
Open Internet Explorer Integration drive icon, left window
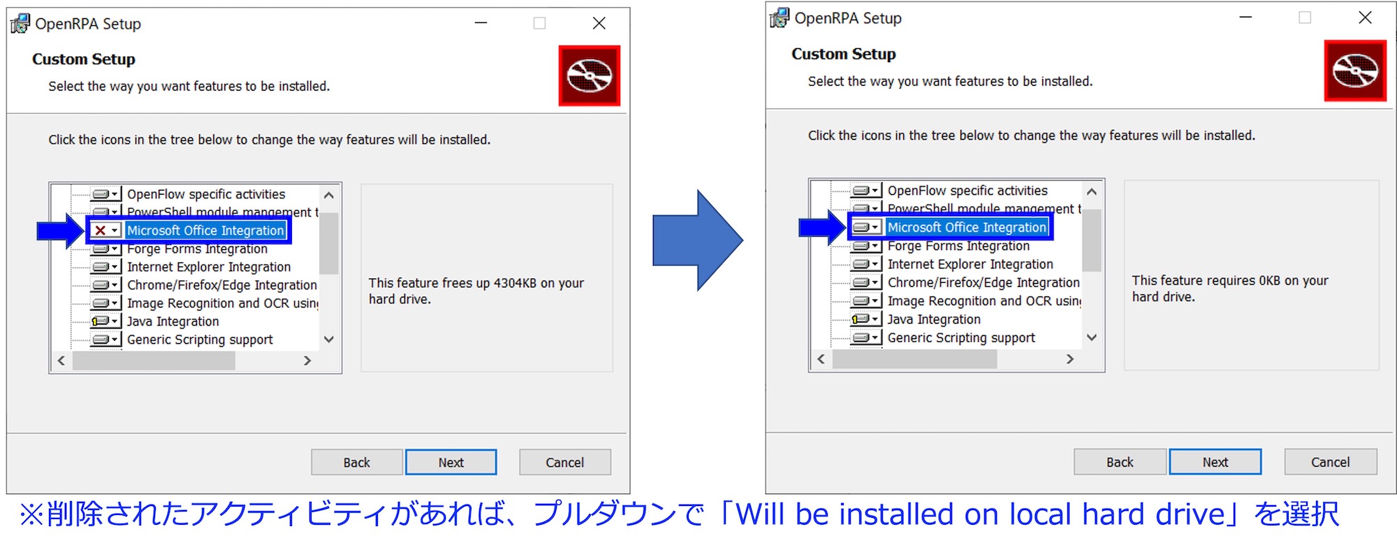coord(106,267)
